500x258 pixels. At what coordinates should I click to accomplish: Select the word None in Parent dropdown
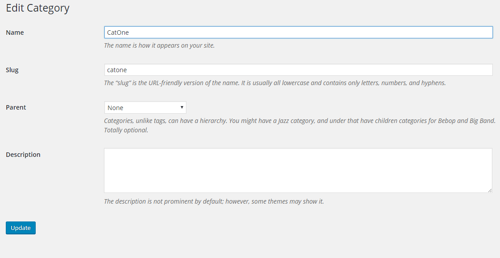click(115, 108)
